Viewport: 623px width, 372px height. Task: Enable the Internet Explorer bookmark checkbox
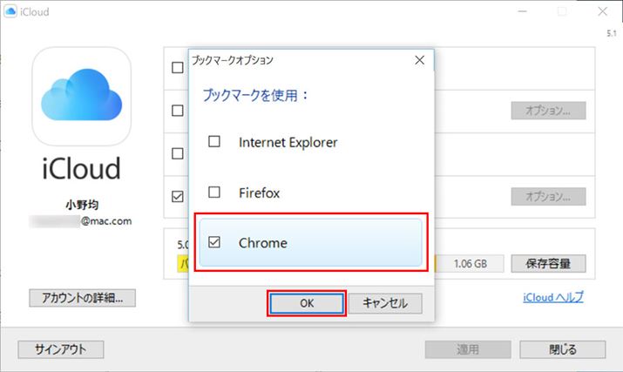click(x=214, y=141)
